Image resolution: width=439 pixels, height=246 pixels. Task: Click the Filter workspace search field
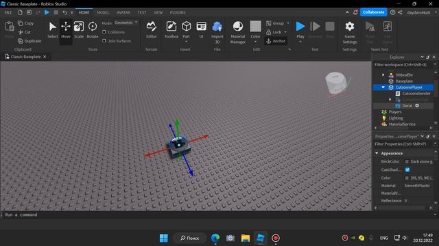tap(403, 65)
